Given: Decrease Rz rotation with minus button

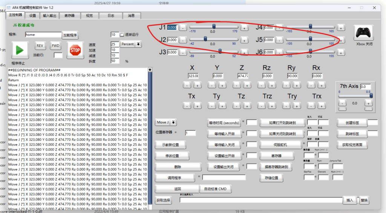Looking at the screenshot, I should (260, 85).
